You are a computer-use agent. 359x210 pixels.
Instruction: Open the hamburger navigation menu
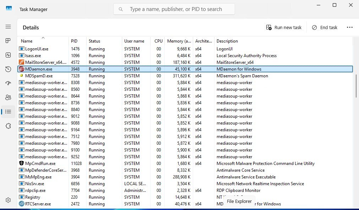click(x=8, y=27)
